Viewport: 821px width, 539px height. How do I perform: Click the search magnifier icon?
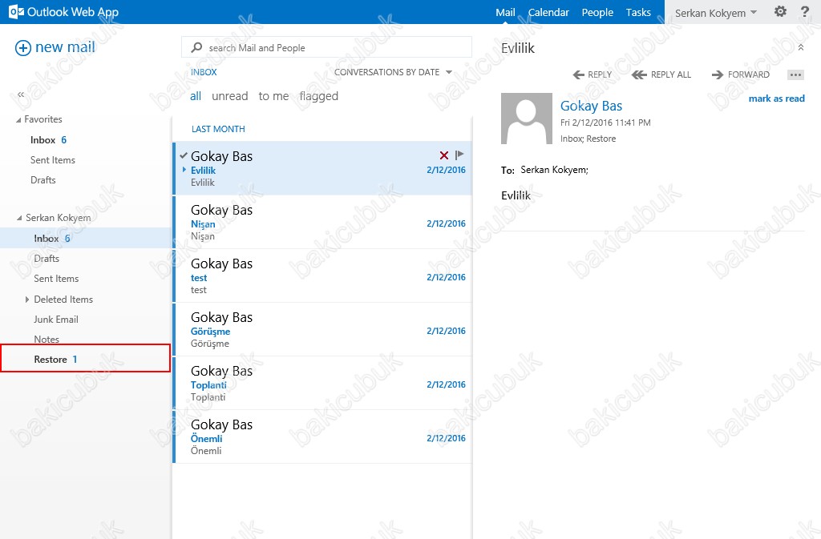point(197,47)
